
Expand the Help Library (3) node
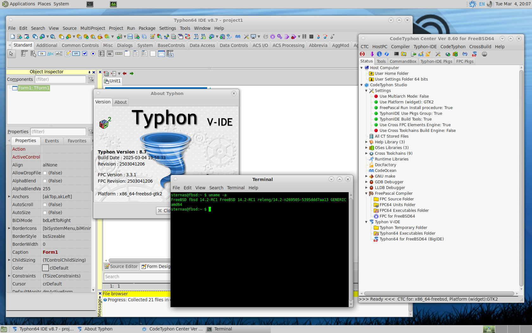click(x=366, y=142)
